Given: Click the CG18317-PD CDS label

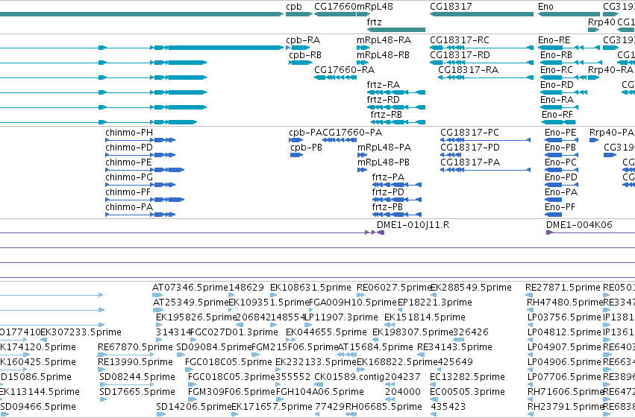Looking at the screenshot, I should click(x=470, y=148).
